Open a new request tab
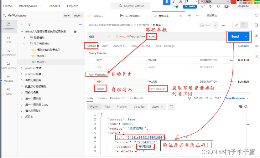260x158 pixels. point(190,16)
